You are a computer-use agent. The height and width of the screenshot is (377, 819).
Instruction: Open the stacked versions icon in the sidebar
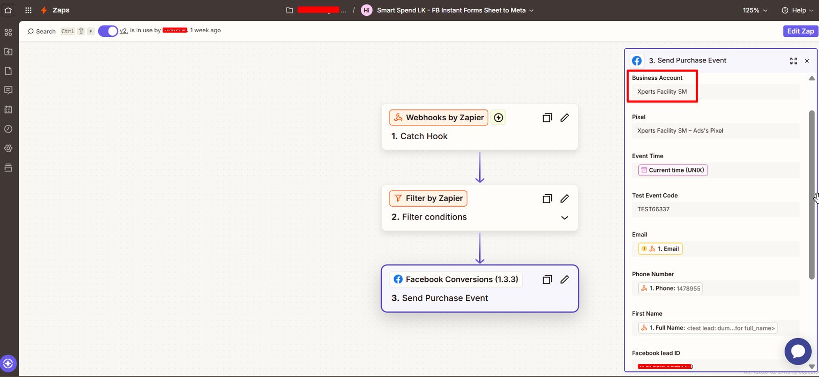tap(8, 168)
